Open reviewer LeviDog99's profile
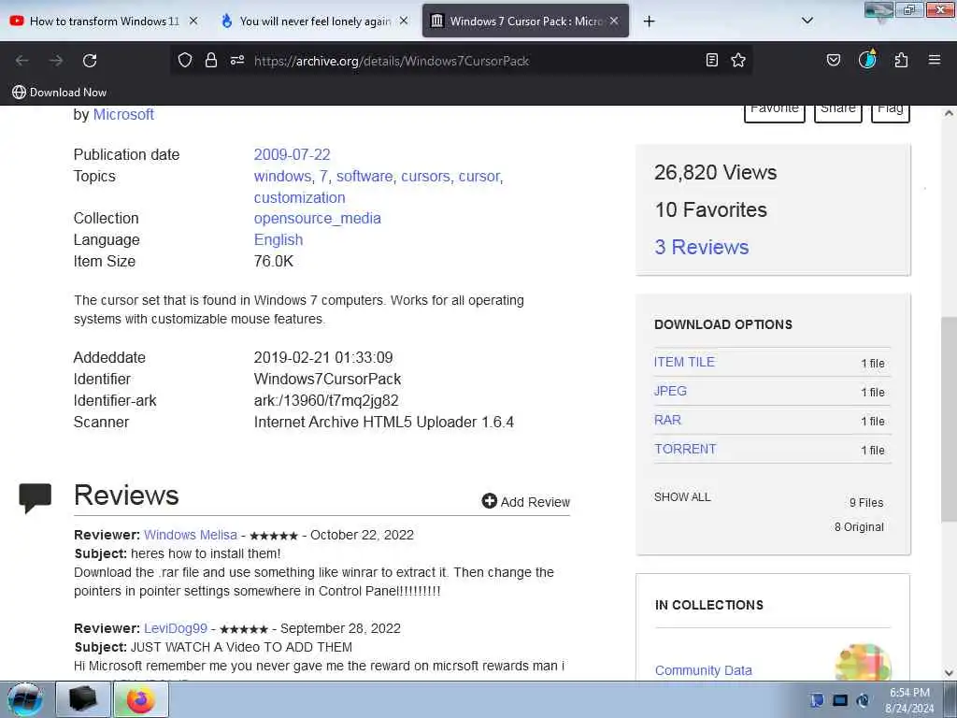Viewport: 957px width, 718px height. pos(176,628)
